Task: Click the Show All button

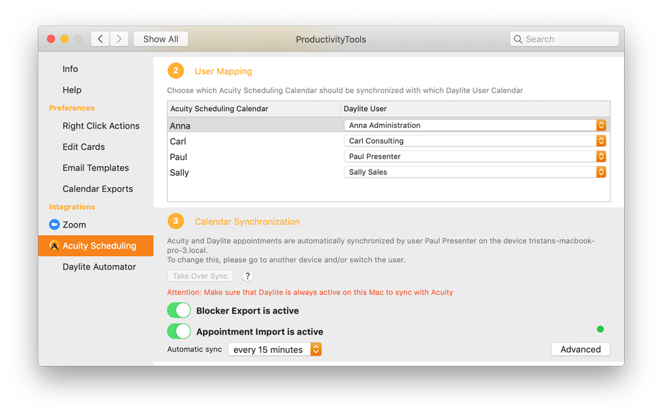Action: [x=161, y=39]
